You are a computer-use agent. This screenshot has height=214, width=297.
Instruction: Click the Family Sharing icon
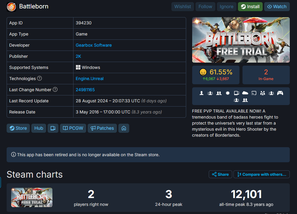(263, 93)
